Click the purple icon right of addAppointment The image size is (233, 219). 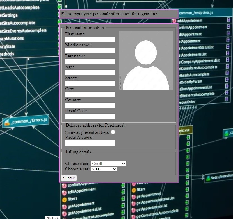[229, 20]
